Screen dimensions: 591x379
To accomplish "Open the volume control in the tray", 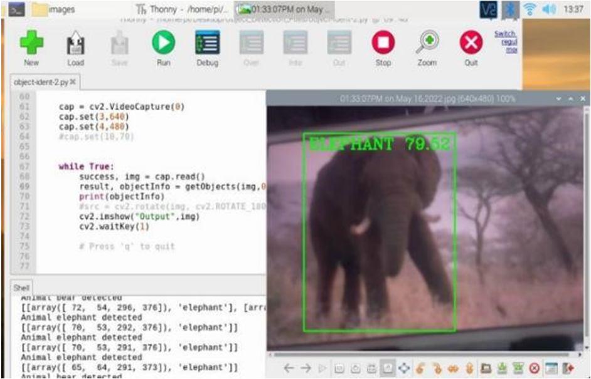I will [549, 9].
